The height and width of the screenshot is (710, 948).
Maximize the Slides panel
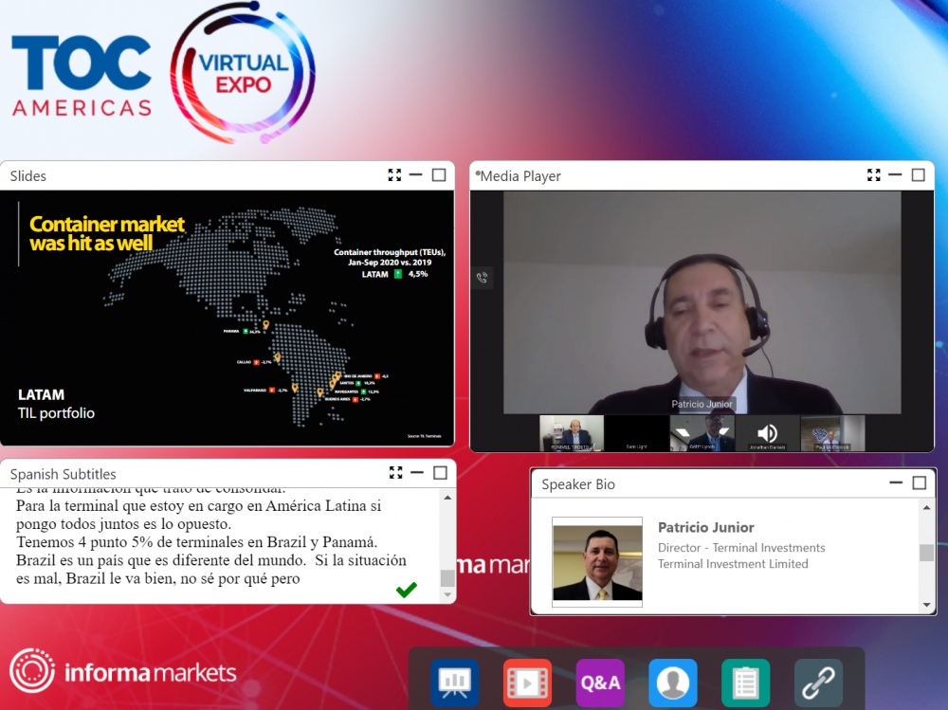439,175
